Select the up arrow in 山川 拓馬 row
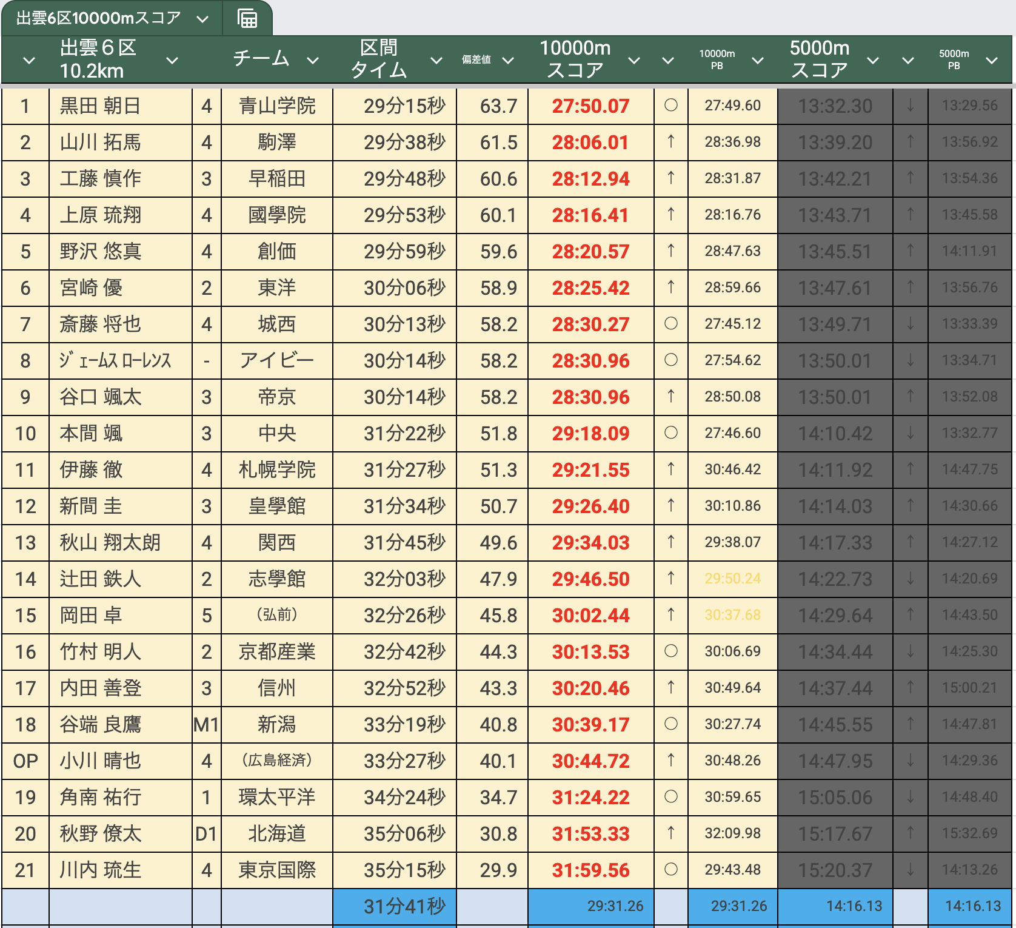 pyautogui.click(x=671, y=142)
